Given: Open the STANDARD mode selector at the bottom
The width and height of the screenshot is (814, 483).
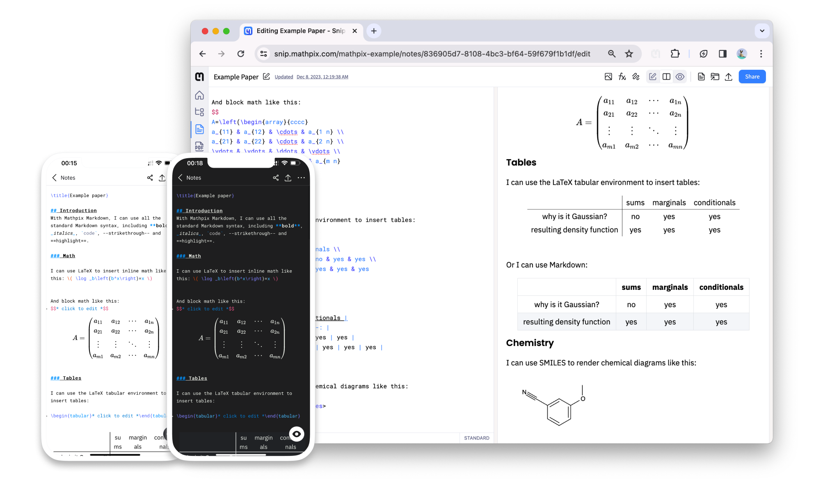Looking at the screenshot, I should (x=476, y=437).
